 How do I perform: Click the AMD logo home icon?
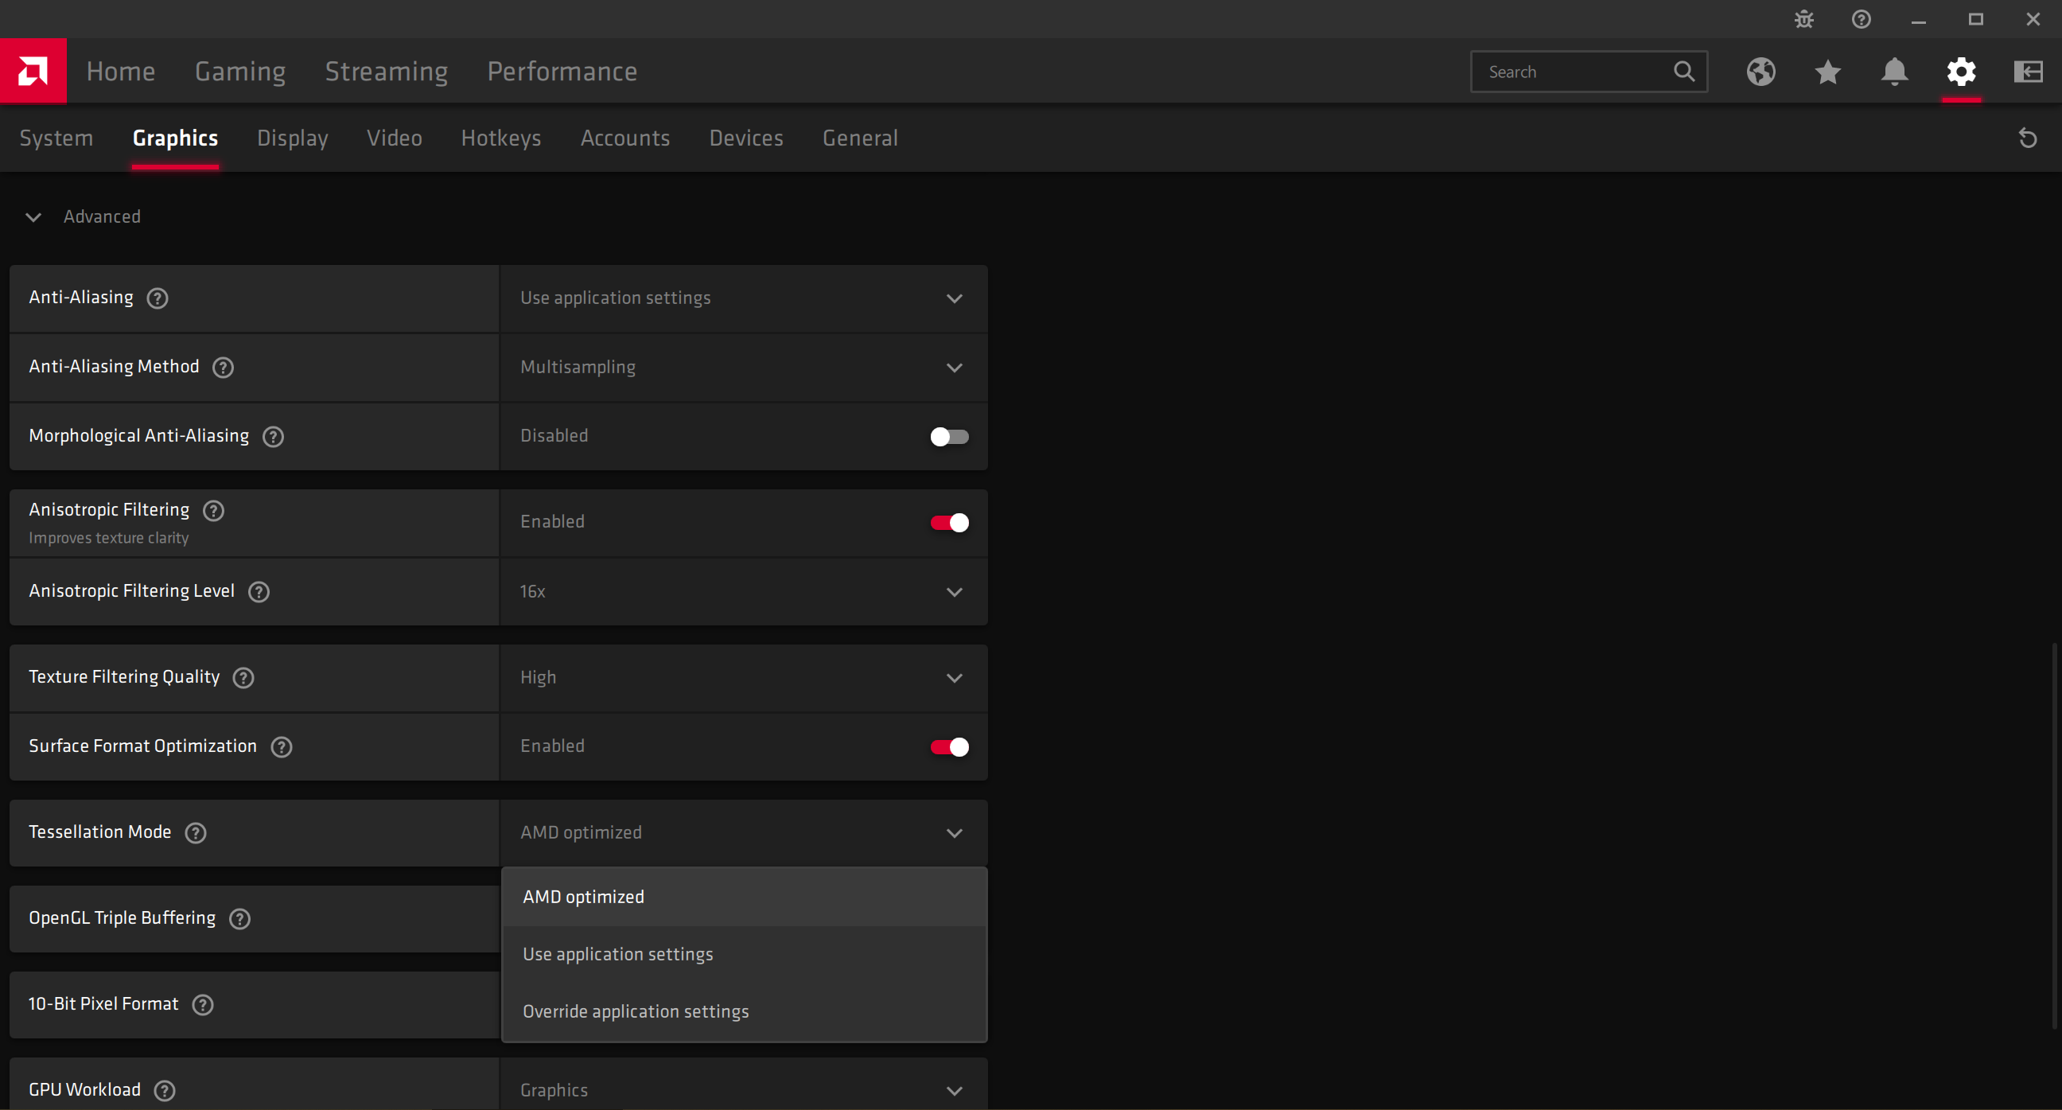point(33,72)
